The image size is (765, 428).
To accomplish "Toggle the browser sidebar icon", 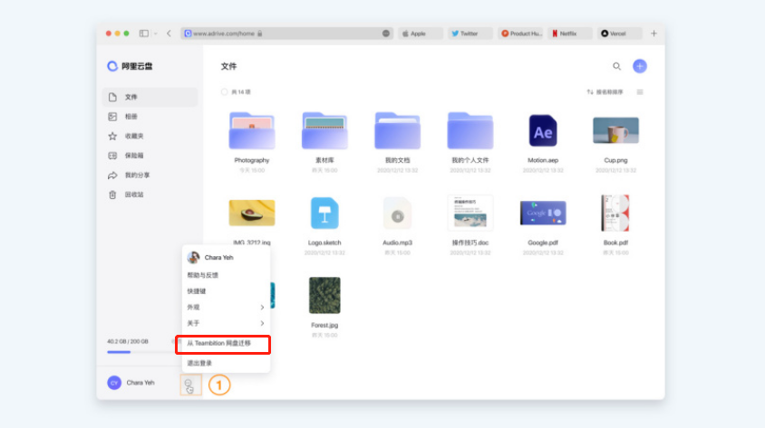I will [x=144, y=33].
